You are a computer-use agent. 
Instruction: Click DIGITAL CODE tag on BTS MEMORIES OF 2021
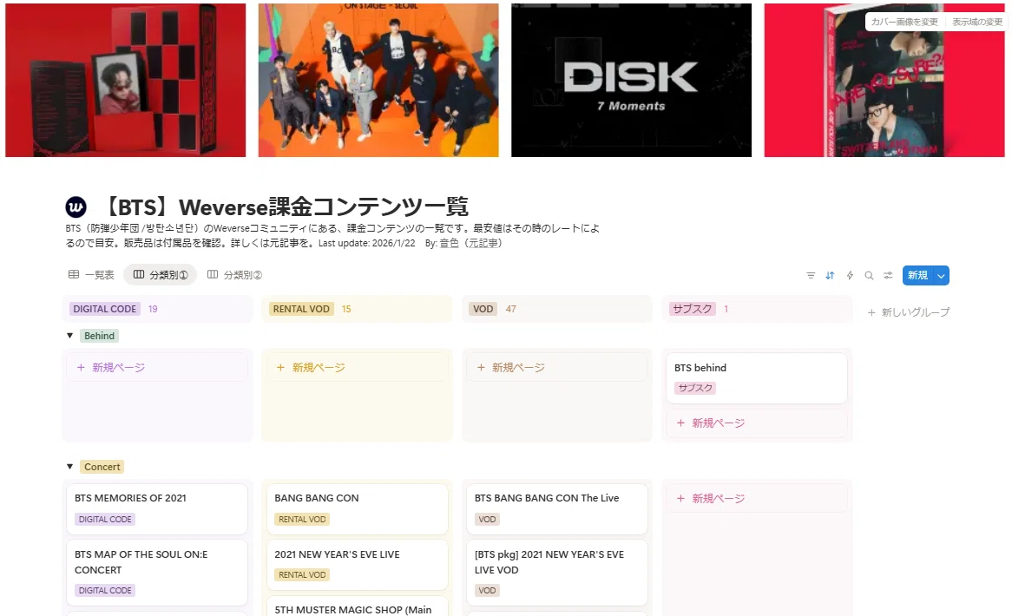tap(105, 519)
